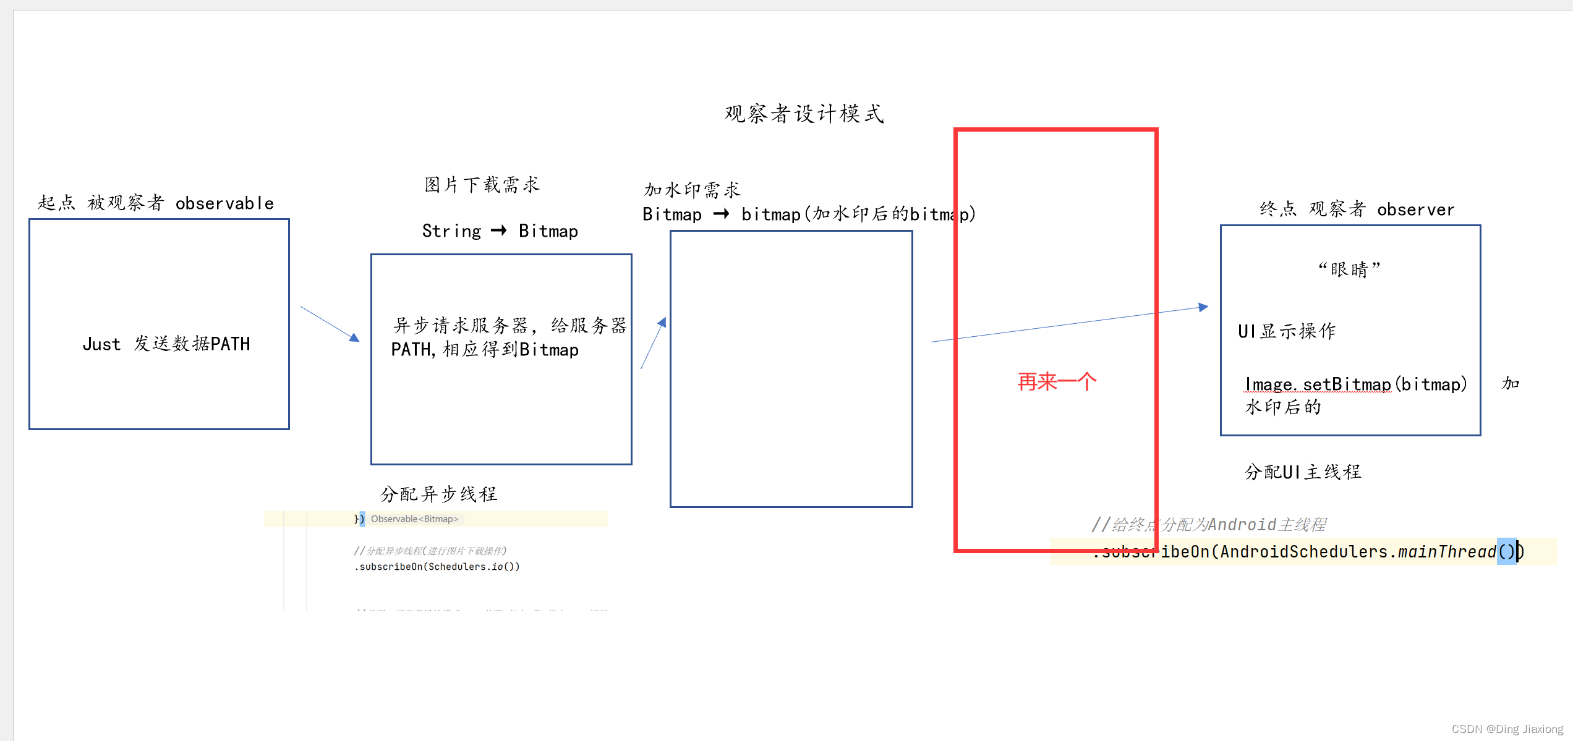1573x741 pixels.
Task: Select the comment //给终点分配为Android主线程
Action: click(x=1209, y=525)
